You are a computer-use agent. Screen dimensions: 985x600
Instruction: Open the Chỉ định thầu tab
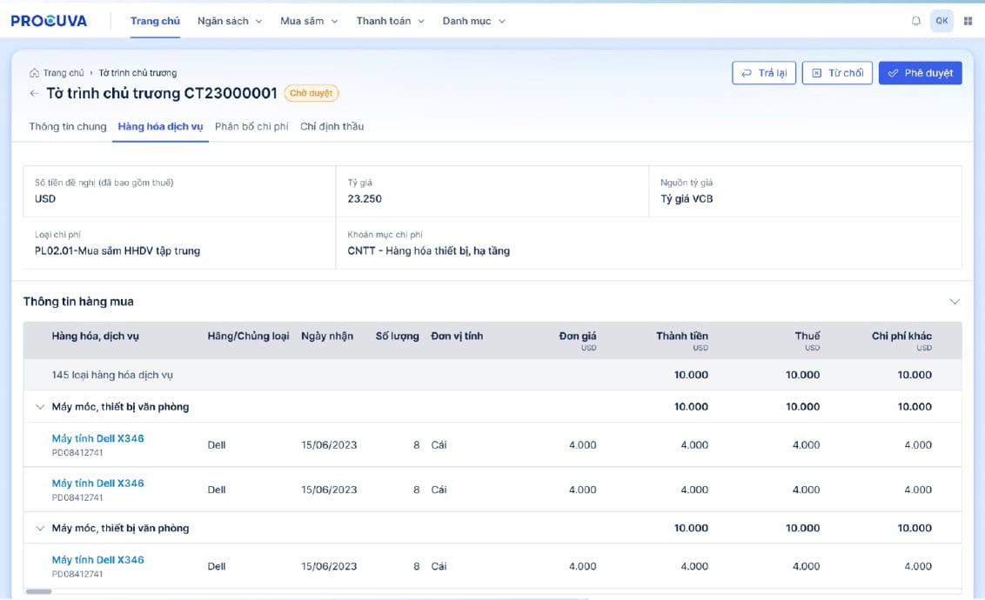tap(332, 126)
